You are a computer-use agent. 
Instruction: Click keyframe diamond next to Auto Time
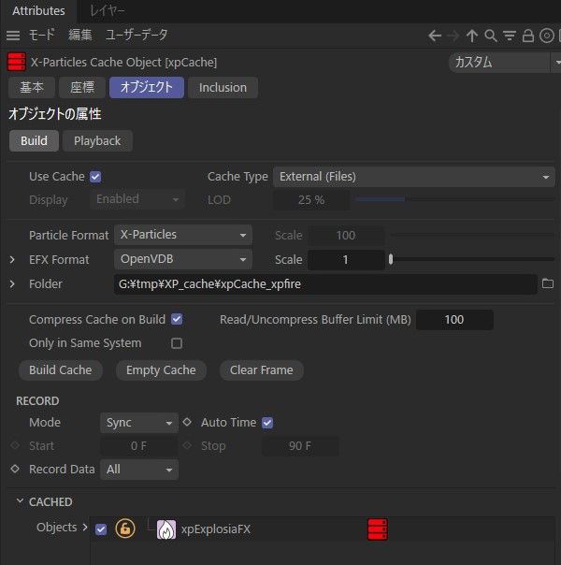click(187, 422)
